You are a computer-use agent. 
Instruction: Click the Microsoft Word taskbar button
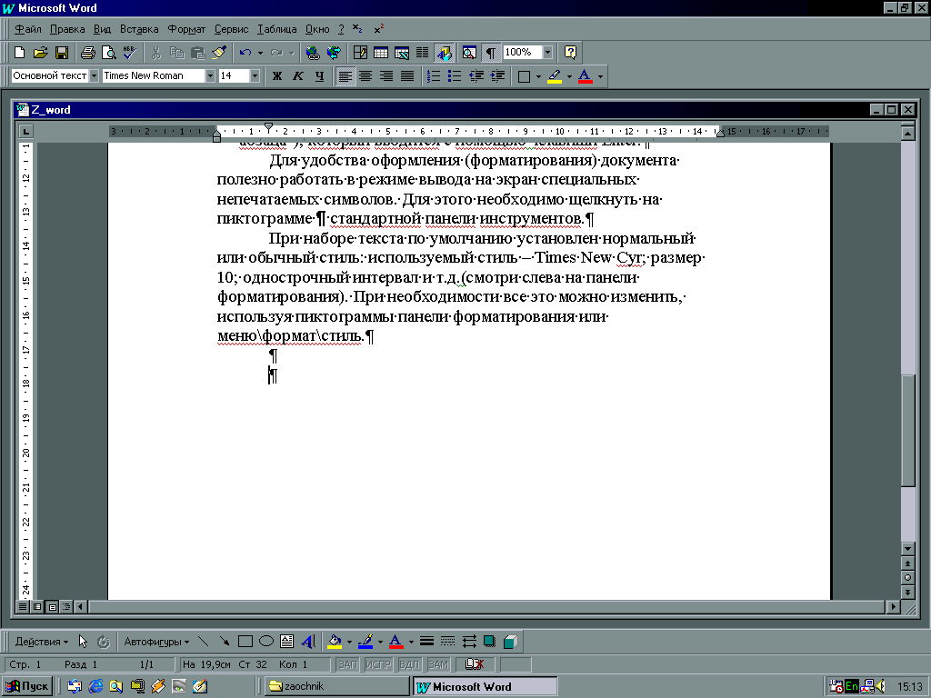tap(486, 687)
